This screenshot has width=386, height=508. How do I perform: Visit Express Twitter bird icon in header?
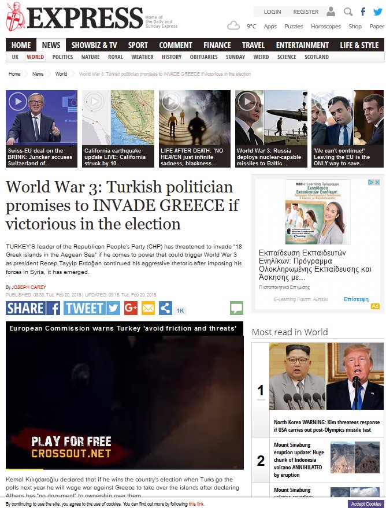pyautogui.click(x=378, y=12)
